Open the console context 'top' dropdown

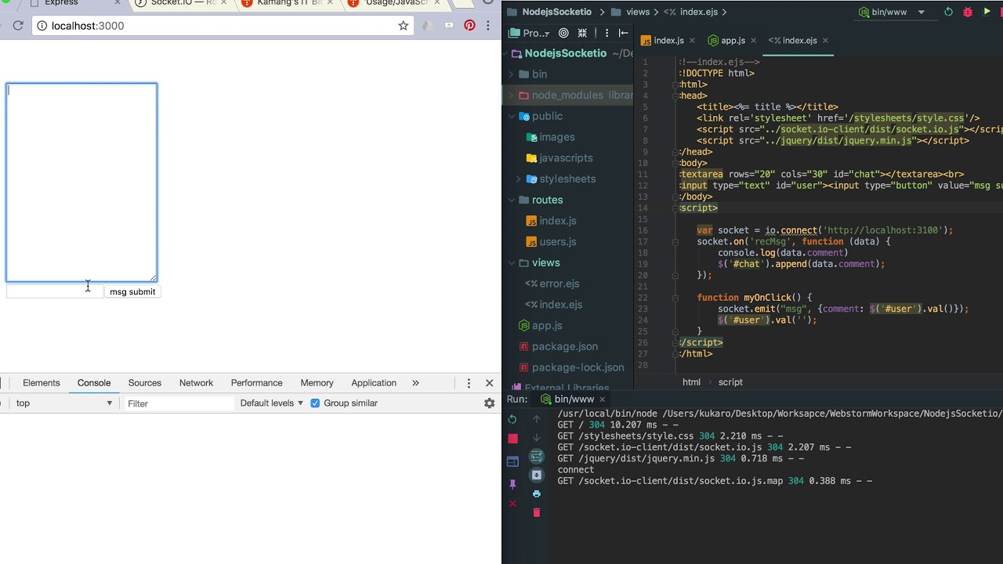(x=64, y=403)
